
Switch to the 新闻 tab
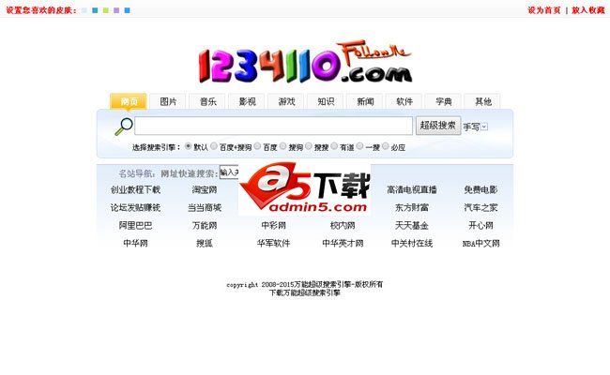[x=365, y=101]
